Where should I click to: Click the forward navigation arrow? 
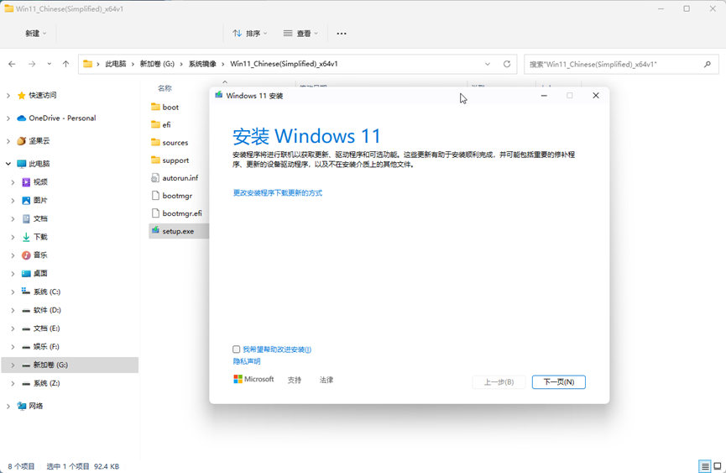[32, 64]
